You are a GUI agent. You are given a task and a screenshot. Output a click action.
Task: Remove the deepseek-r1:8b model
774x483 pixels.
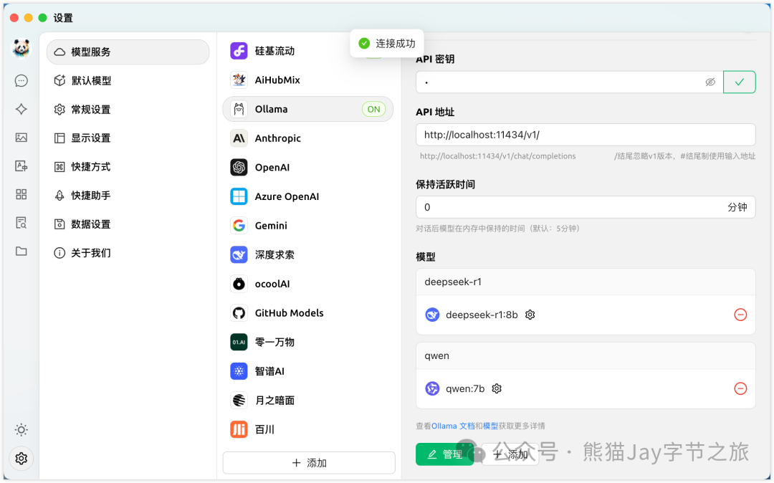[x=740, y=315]
